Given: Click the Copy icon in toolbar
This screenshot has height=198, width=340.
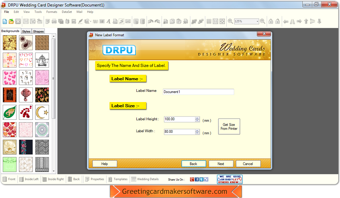Looking at the screenshot, I should pyautogui.click(x=172, y=21).
